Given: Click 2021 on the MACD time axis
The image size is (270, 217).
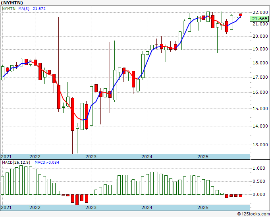Looking at the screenshot, I should point(6,207).
